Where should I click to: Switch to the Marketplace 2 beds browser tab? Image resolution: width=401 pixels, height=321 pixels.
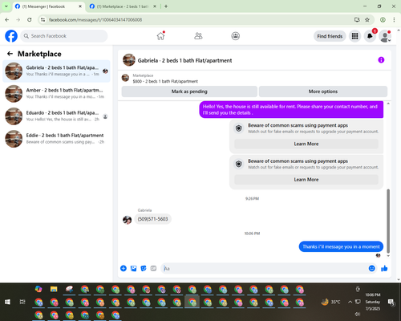point(123,6)
